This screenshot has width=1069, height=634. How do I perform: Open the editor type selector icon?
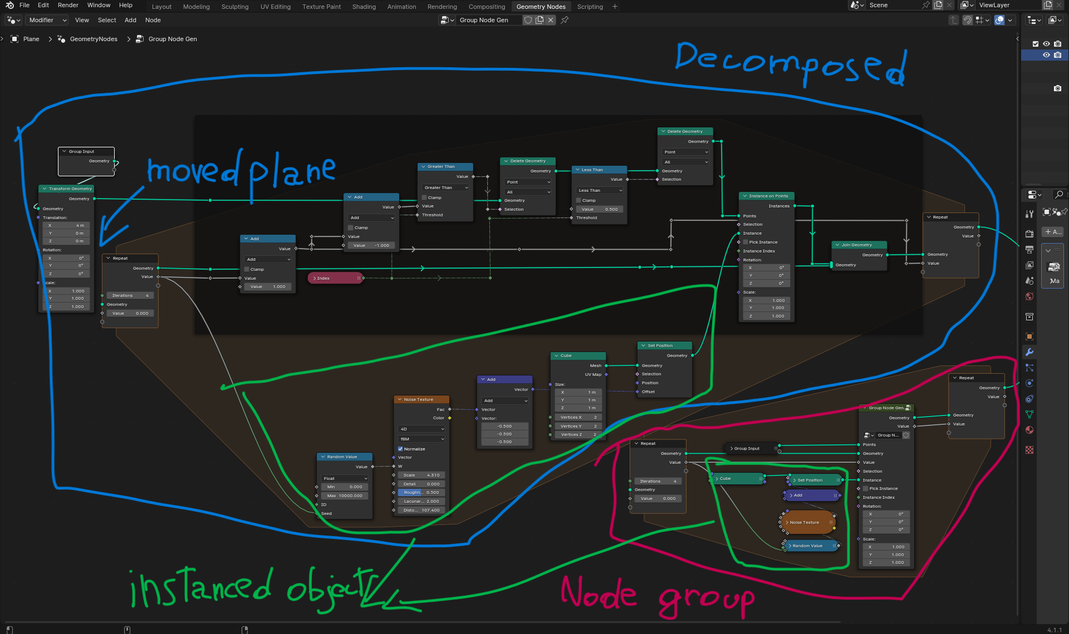[x=13, y=20]
